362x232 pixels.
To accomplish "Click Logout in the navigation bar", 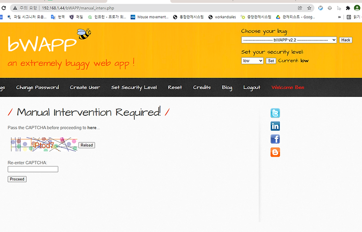I will click(251, 88).
